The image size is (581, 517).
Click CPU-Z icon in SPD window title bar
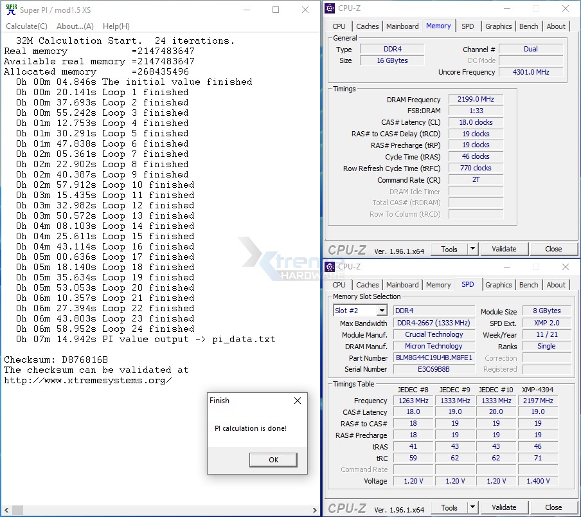click(x=330, y=267)
